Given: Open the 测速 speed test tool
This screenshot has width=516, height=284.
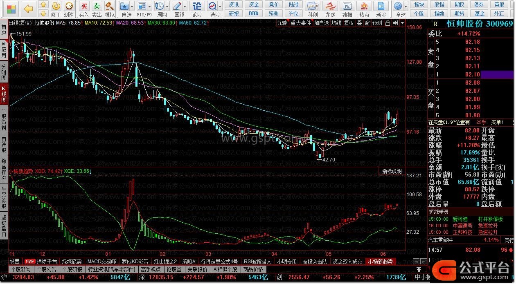Looking at the screenshot, I should (x=69, y=9).
